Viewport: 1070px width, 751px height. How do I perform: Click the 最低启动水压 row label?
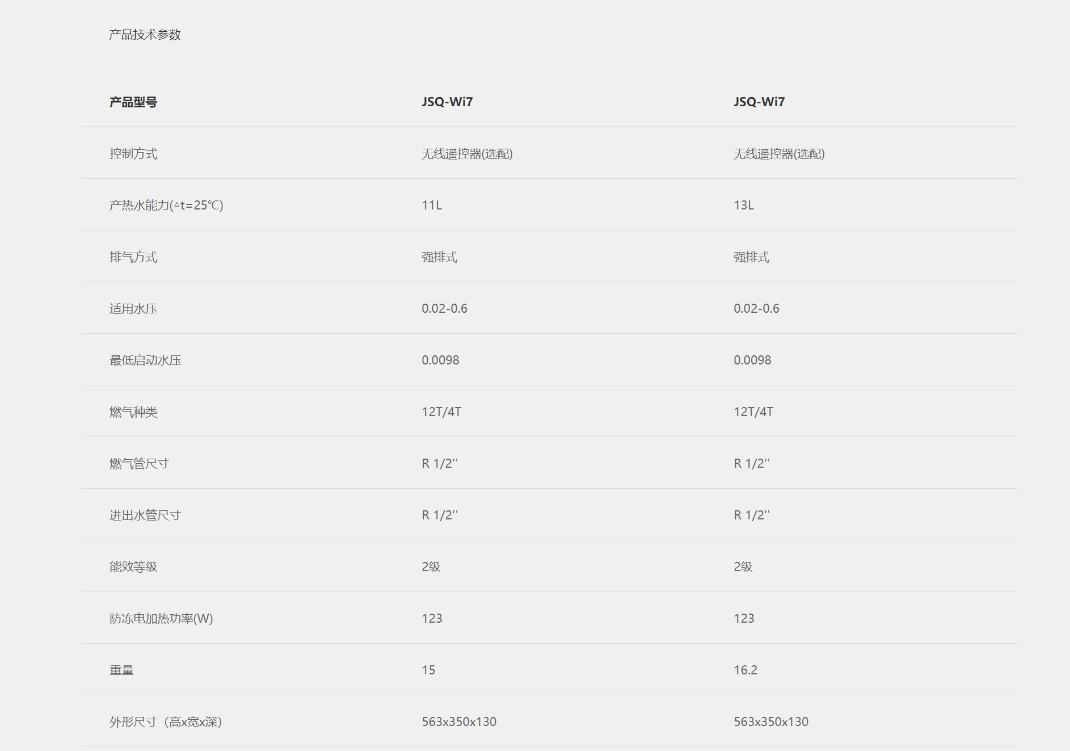pyautogui.click(x=145, y=360)
